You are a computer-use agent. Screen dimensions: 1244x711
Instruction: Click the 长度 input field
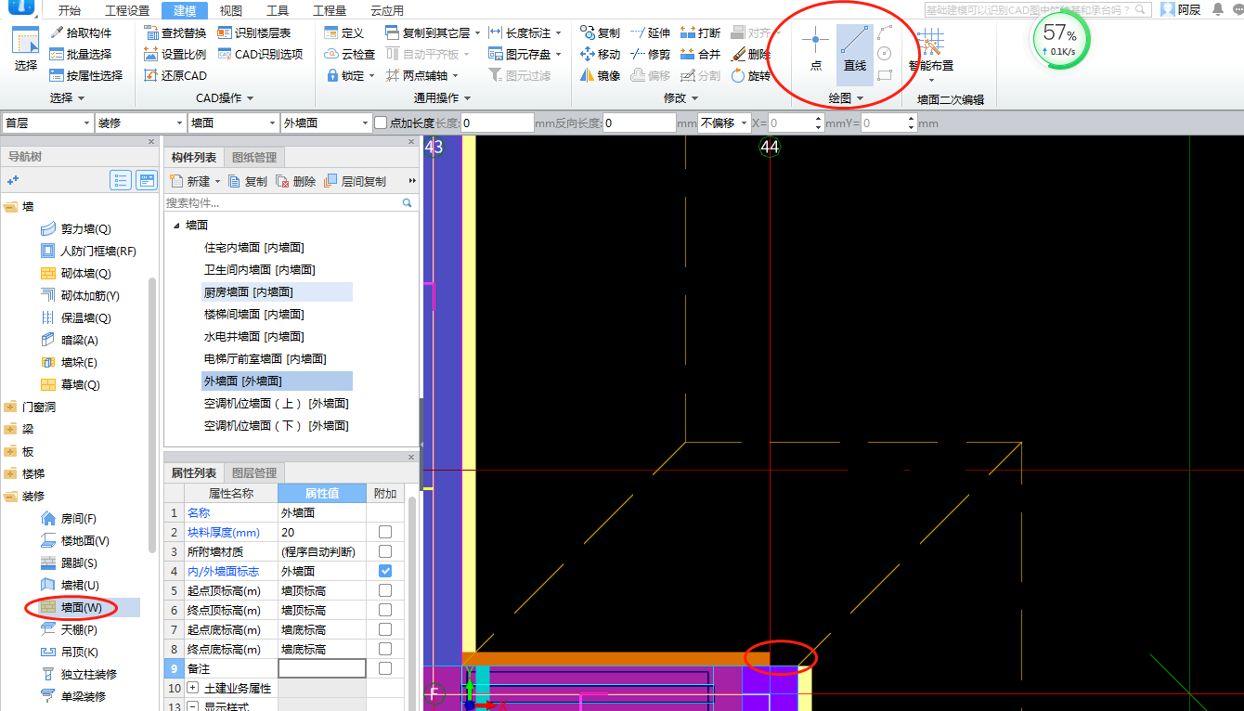coord(498,123)
